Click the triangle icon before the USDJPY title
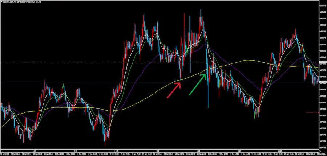This screenshot has height=156, width=327. pos(1,2)
